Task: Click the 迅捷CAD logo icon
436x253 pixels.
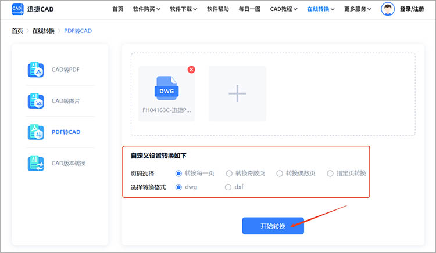Action: pyautogui.click(x=17, y=9)
